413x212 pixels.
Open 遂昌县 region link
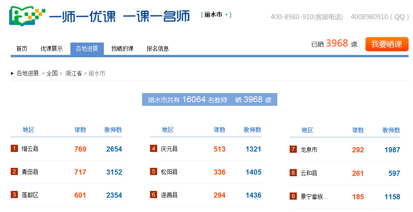point(169,195)
